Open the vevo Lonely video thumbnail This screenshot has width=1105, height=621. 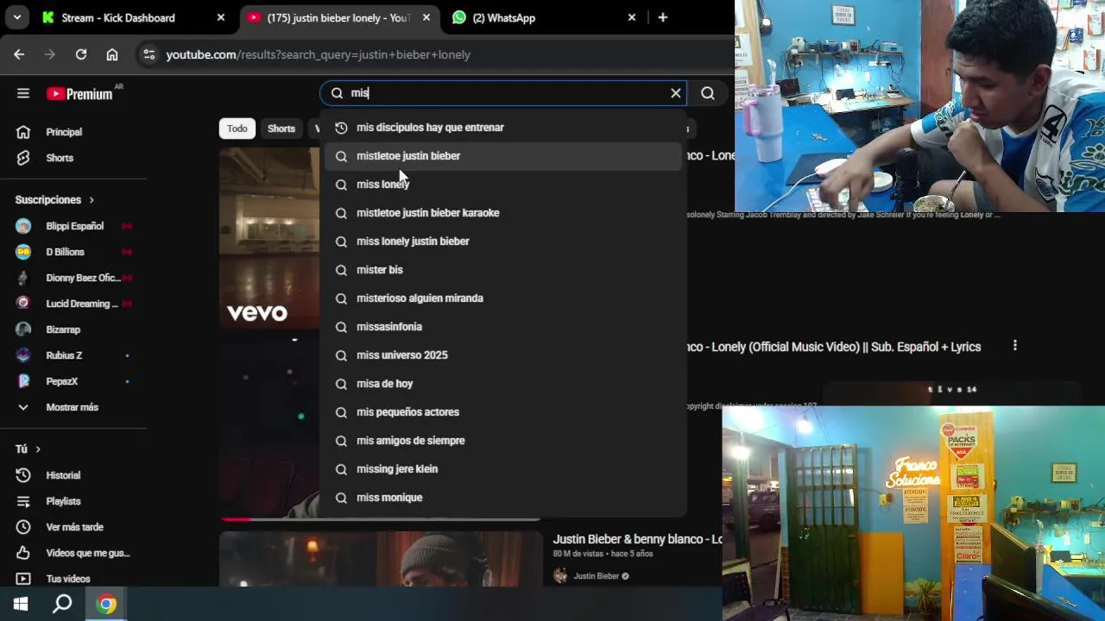[x=269, y=238]
